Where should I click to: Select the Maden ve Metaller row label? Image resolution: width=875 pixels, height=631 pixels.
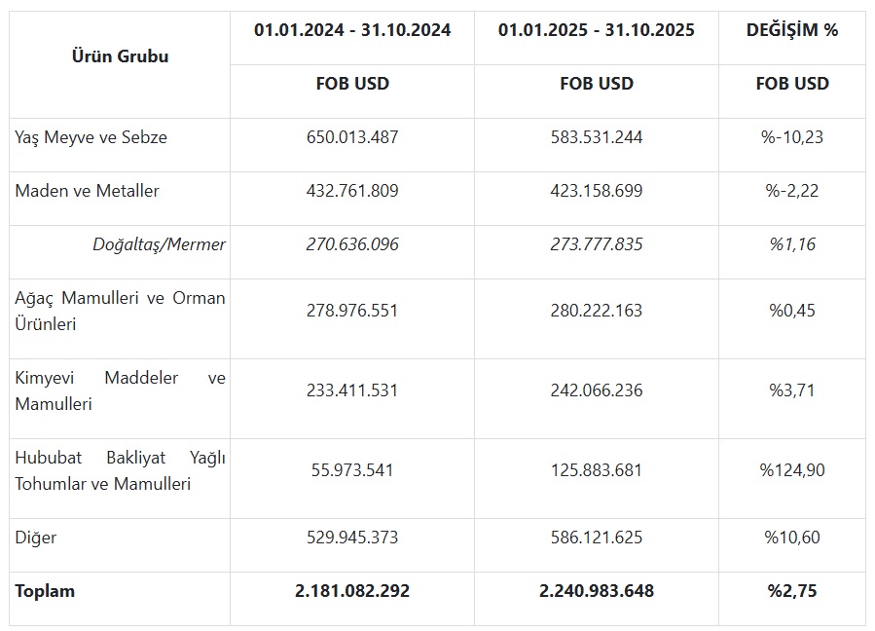(x=88, y=191)
